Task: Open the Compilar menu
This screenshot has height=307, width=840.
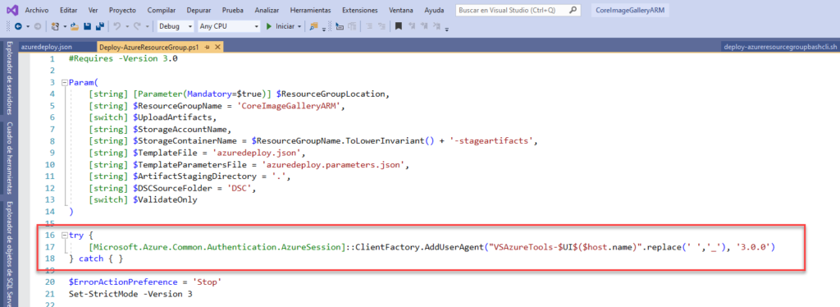Action: click(x=162, y=10)
